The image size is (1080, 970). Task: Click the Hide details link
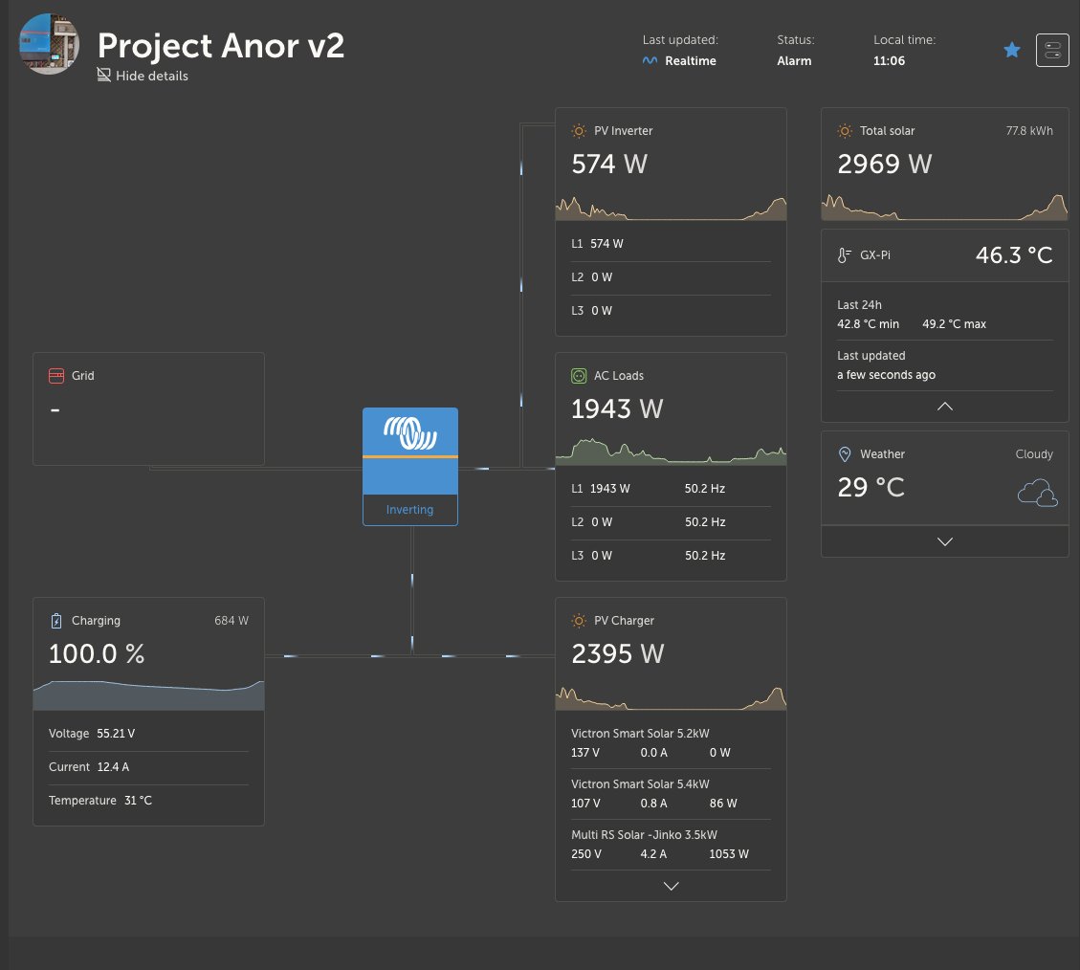point(143,76)
